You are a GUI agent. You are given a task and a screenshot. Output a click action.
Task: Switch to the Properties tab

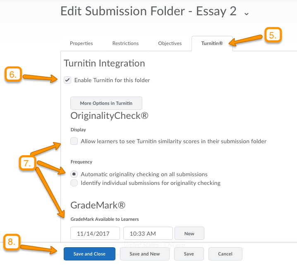click(x=81, y=43)
